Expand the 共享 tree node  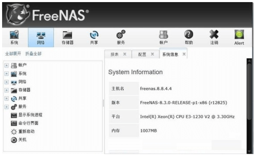point(6,98)
